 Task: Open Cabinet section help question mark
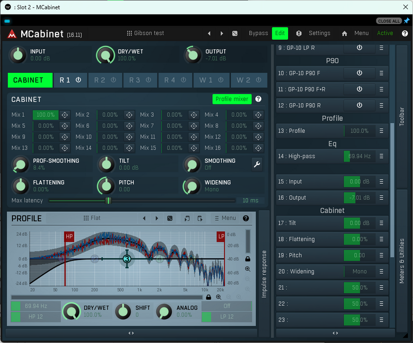click(259, 99)
